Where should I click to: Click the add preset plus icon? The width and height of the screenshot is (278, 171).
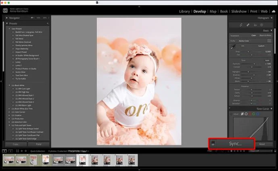tap(47, 24)
